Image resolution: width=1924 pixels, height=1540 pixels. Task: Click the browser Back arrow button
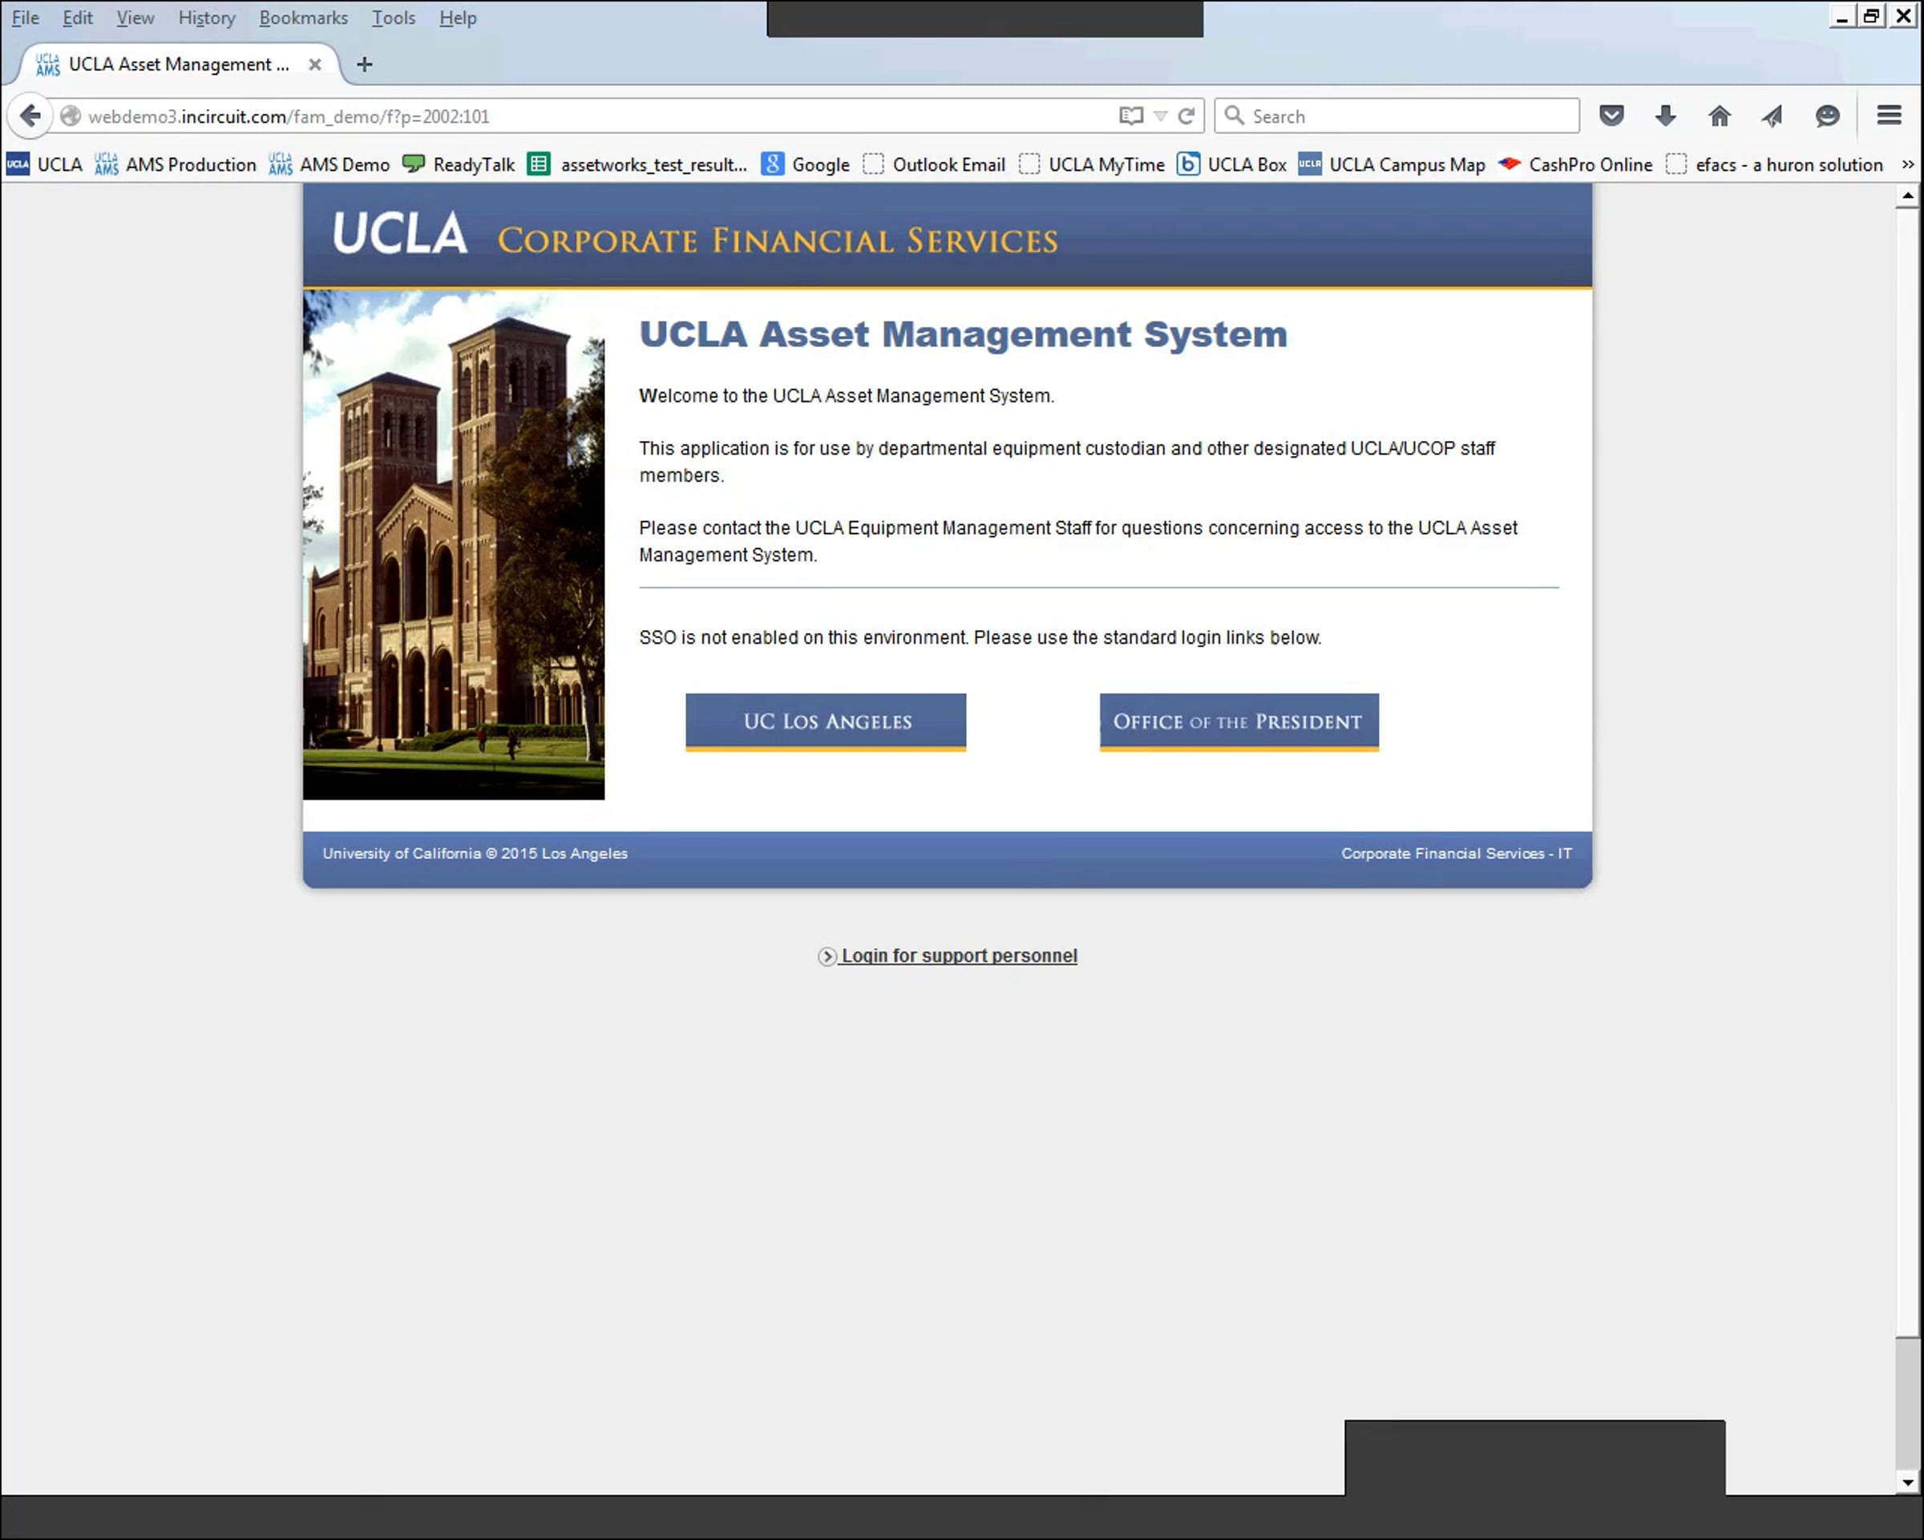(x=30, y=116)
